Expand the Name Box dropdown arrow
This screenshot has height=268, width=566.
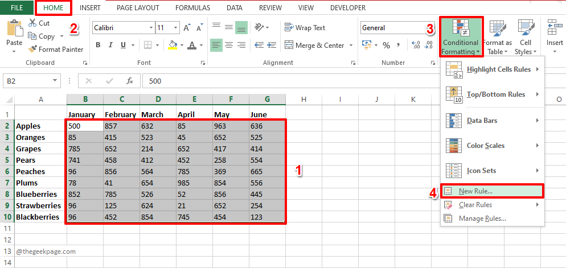pyautogui.click(x=55, y=81)
